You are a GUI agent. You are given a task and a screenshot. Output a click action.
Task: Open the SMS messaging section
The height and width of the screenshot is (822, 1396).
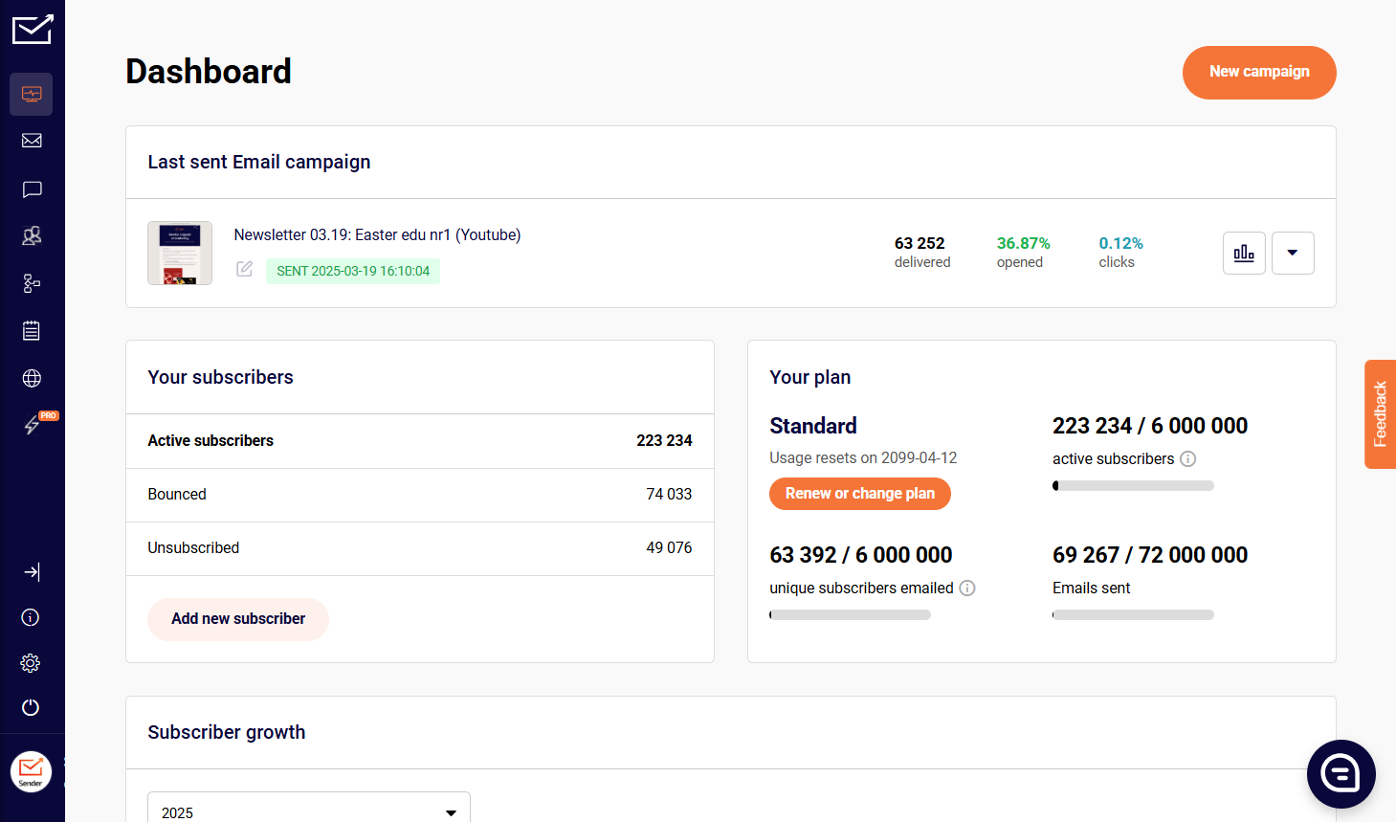(x=32, y=189)
